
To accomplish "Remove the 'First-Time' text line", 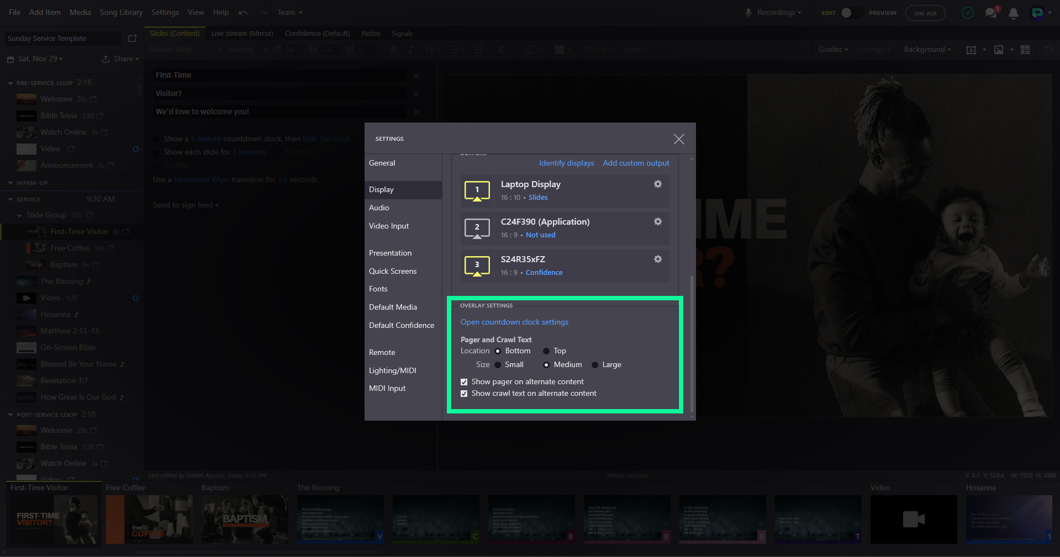I will [x=416, y=76].
